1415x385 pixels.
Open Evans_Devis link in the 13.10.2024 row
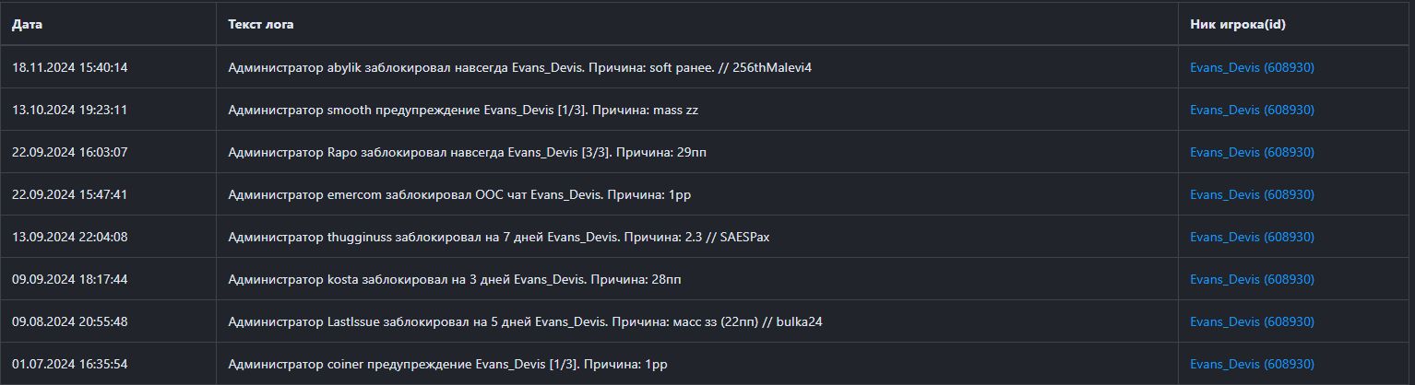tap(1252, 110)
